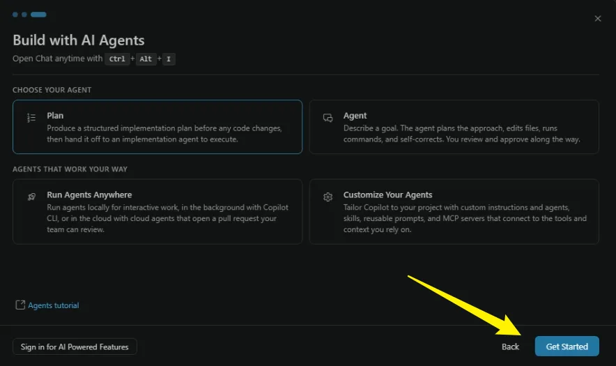Click the Alt key badge
616x366 pixels.
click(x=146, y=59)
